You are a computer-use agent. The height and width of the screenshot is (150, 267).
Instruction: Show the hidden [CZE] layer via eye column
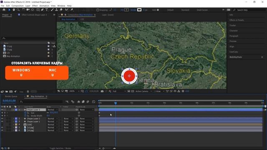pyautogui.click(x=2, y=125)
